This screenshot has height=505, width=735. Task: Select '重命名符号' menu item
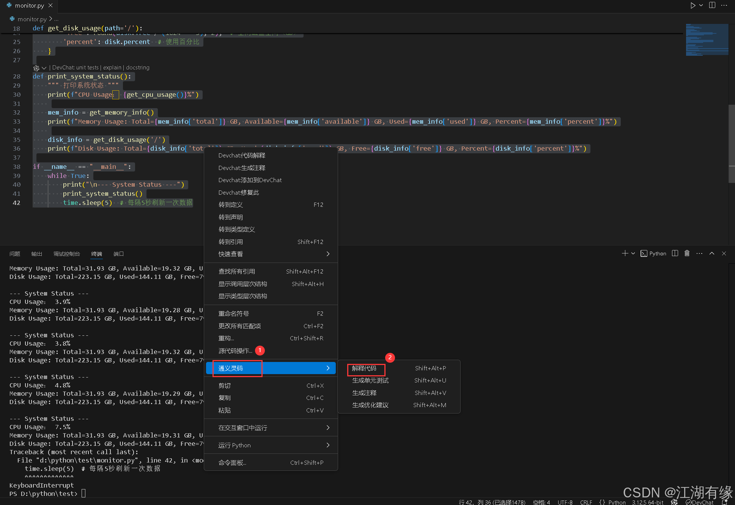point(271,314)
